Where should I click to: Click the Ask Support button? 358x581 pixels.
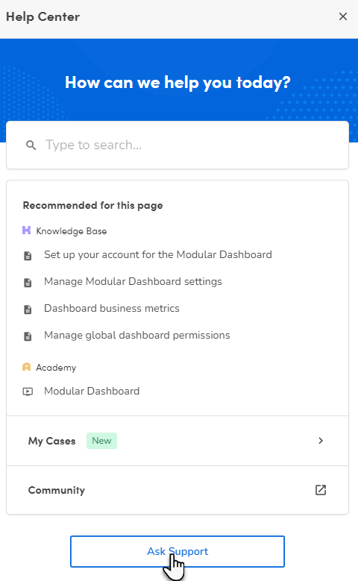178,551
